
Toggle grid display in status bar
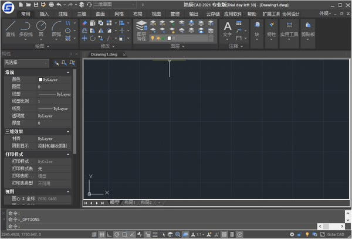[x=102, y=234]
